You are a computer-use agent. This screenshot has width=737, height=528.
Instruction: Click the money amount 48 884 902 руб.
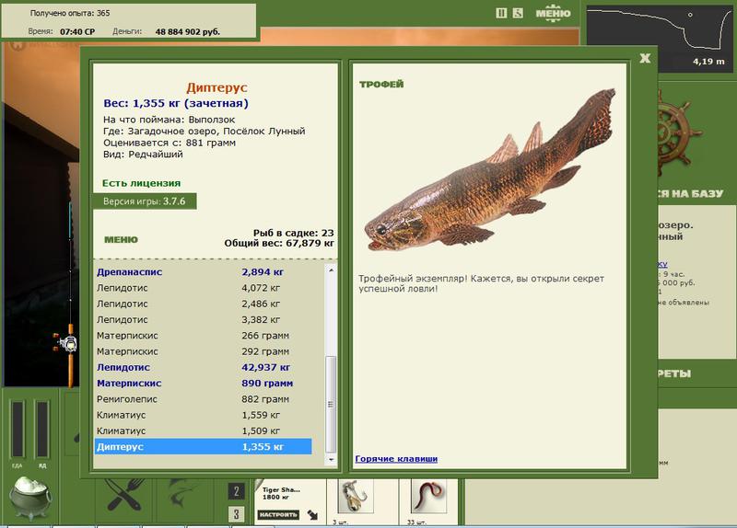pos(188,32)
